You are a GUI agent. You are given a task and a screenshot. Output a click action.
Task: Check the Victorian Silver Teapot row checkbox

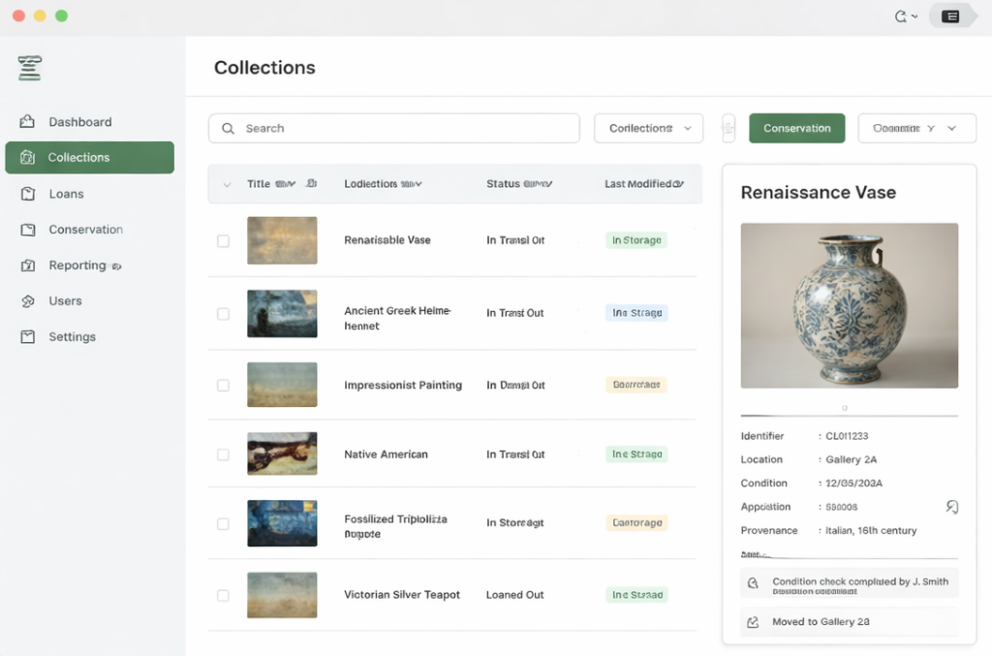coord(224,595)
